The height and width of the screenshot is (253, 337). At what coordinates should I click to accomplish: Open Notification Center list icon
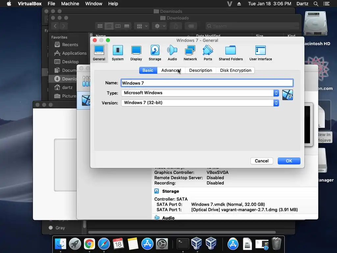(x=326, y=4)
